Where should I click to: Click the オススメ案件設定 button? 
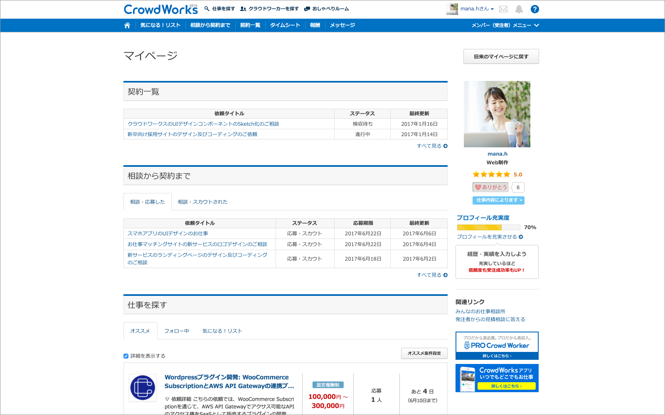click(x=424, y=354)
